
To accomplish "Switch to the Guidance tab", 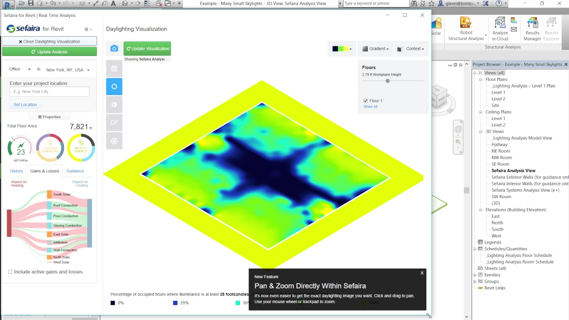I will click(x=75, y=171).
